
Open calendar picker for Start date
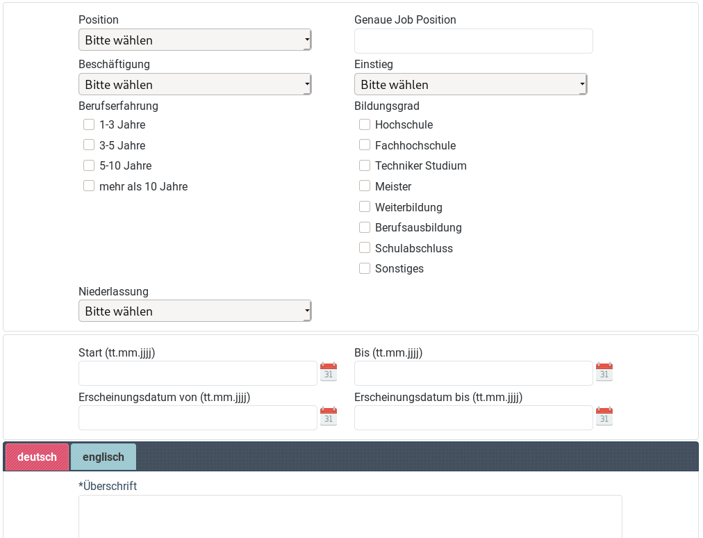[x=329, y=372]
